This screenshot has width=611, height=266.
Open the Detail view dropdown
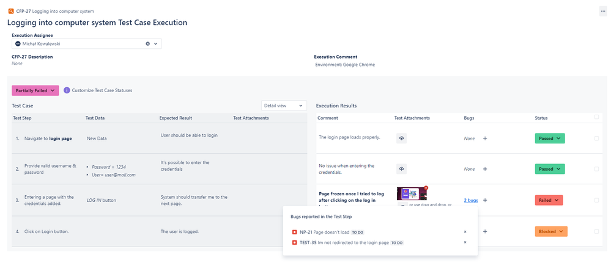[284, 106]
